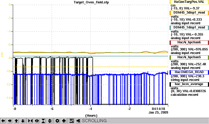
Task: Select the HaGenTargPos.VAL curve legend
Action: pos(189,2)
